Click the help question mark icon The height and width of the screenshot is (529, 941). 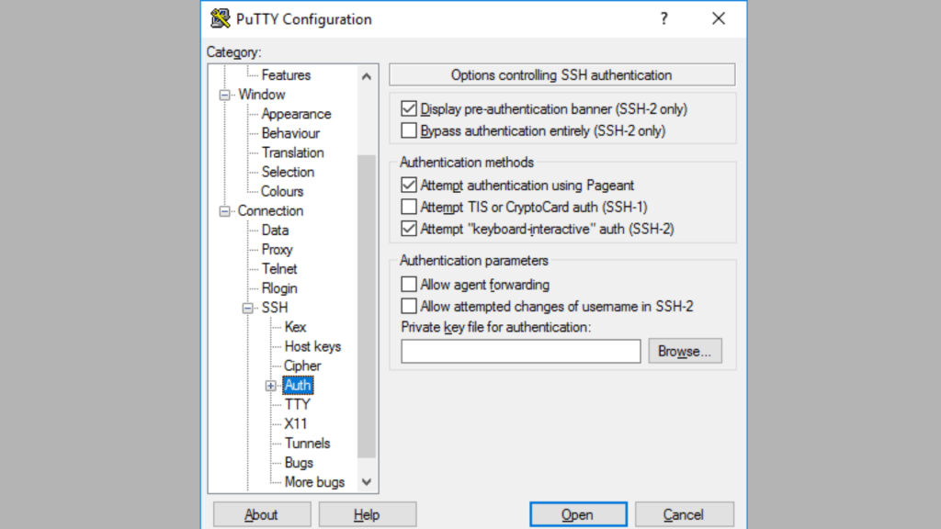663,18
